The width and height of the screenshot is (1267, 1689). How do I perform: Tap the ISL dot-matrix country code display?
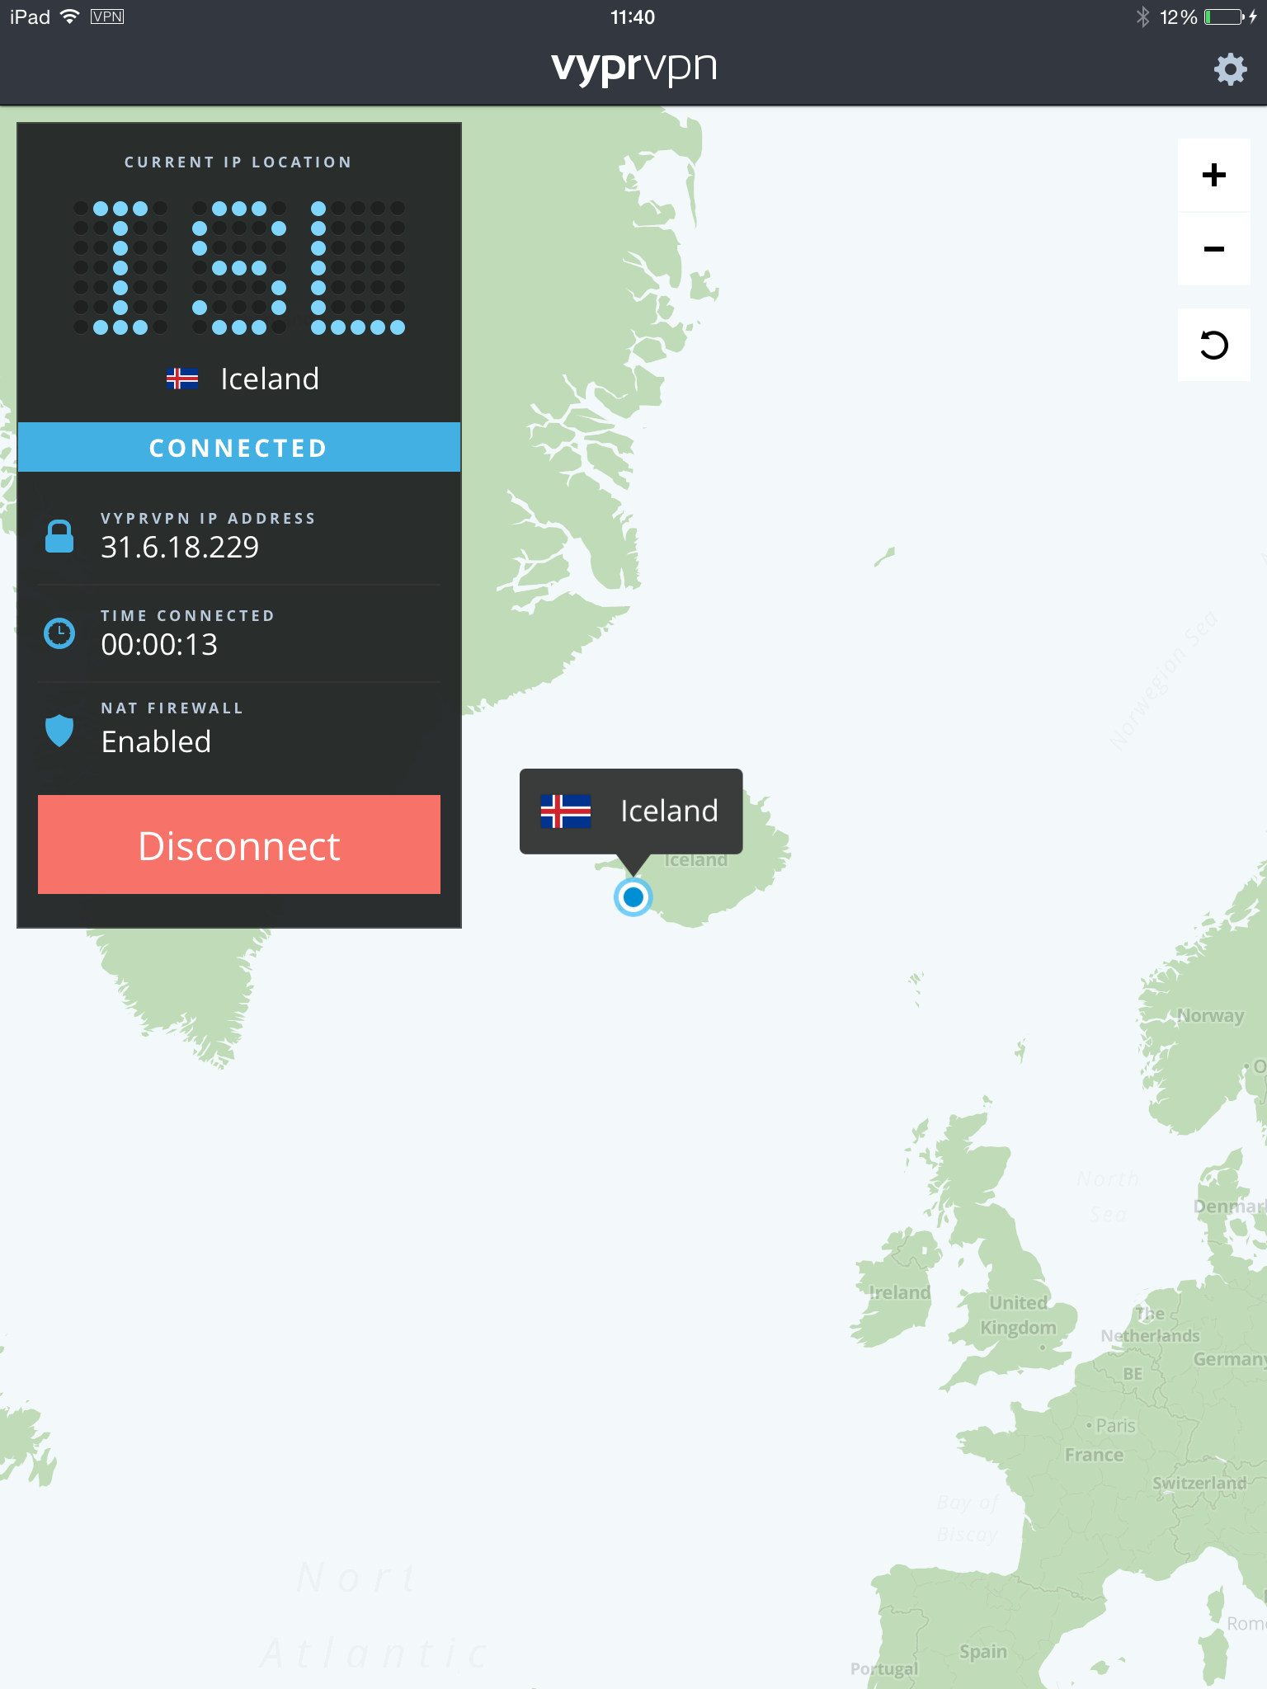tap(239, 268)
